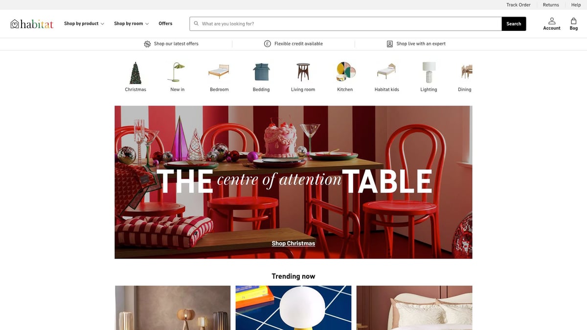The image size is (587, 330).
Task: Expand the Shop by product dropdown
Action: coord(84,23)
